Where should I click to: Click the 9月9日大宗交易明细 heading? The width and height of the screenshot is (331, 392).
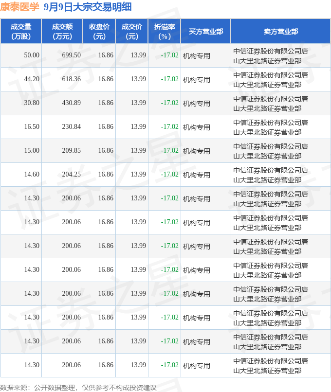point(88,7)
